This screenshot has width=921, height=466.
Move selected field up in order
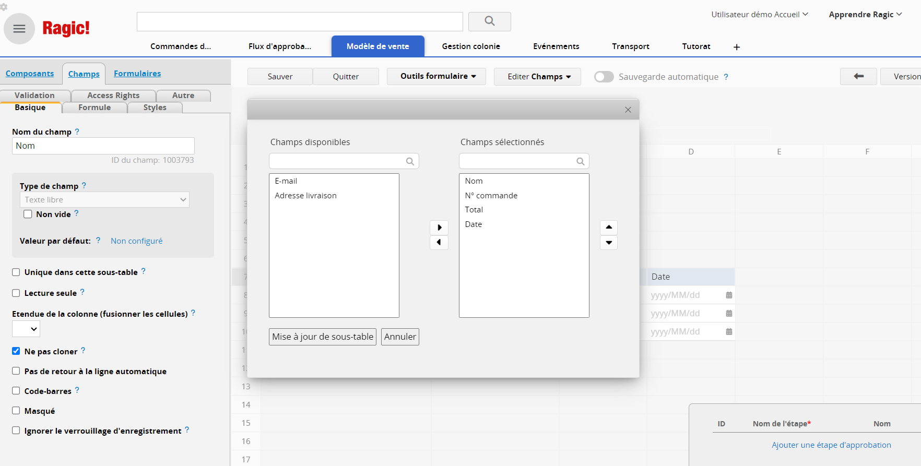pos(609,228)
